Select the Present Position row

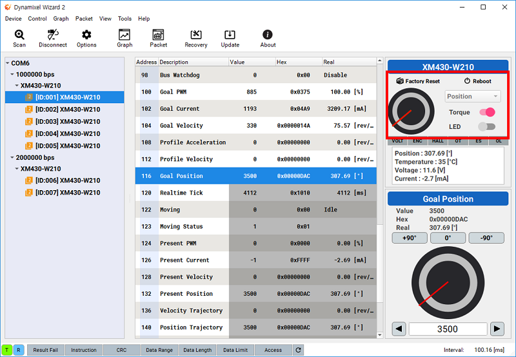coord(255,294)
